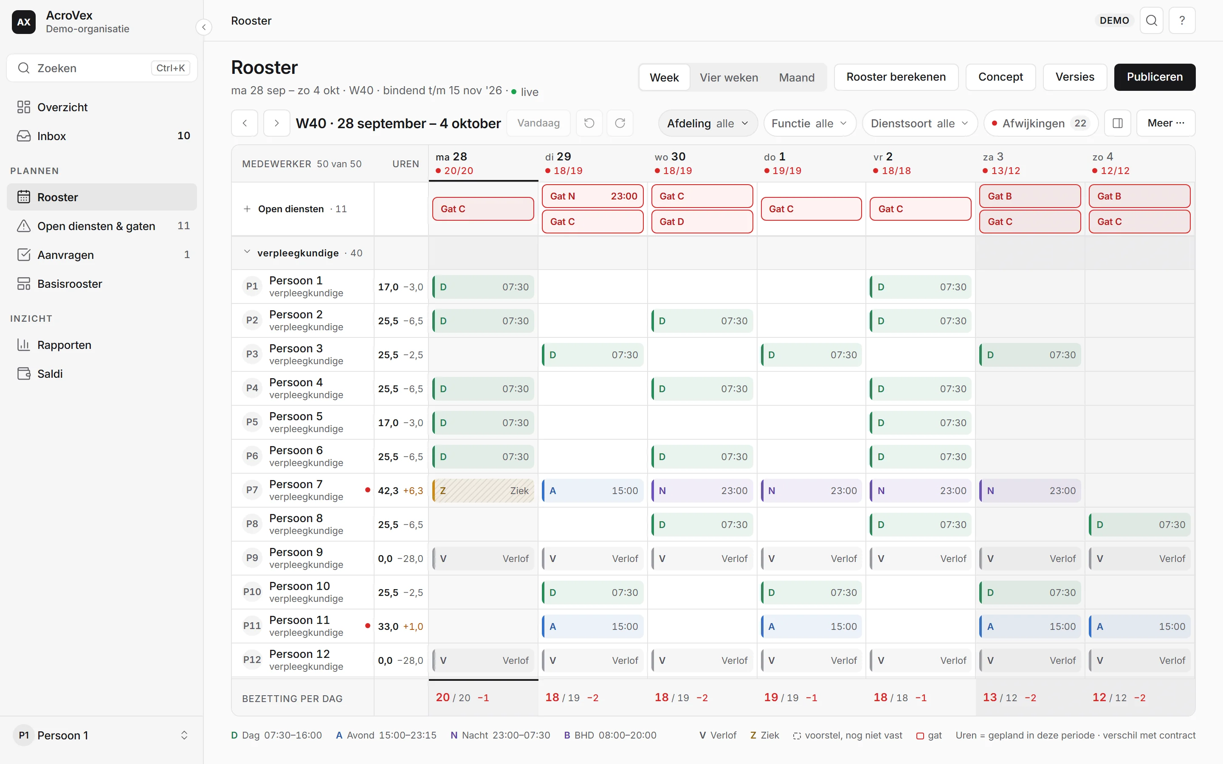Image resolution: width=1223 pixels, height=764 pixels.
Task: Open the Inbox in the sidebar
Action: [x=101, y=136]
